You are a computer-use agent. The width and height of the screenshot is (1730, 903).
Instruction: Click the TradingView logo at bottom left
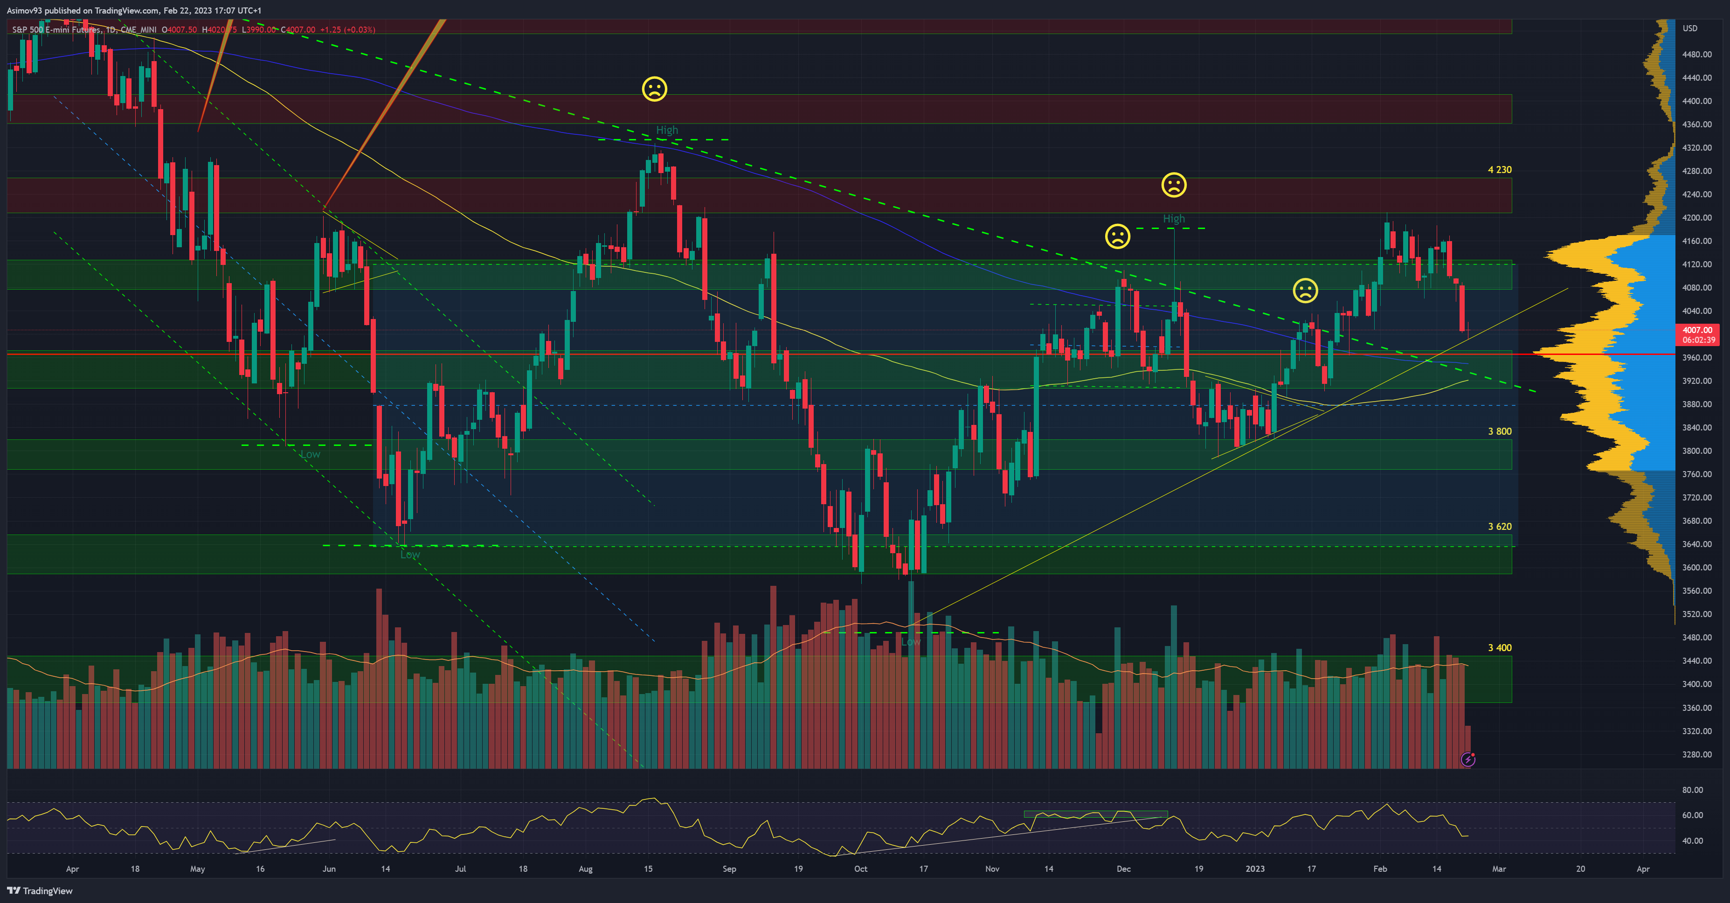tap(40, 890)
